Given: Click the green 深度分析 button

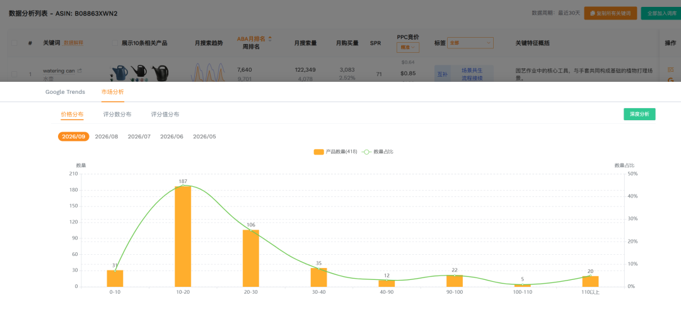Looking at the screenshot, I should point(639,114).
